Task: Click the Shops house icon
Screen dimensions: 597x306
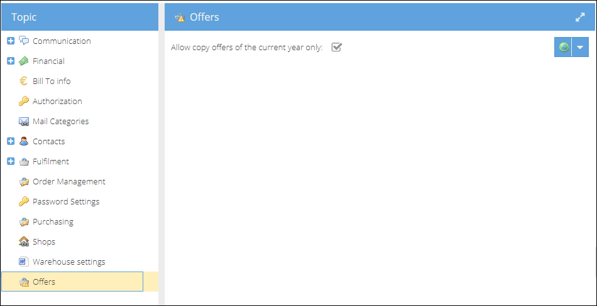Action: click(x=24, y=241)
